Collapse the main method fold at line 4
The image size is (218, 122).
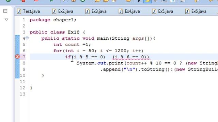click(27, 38)
